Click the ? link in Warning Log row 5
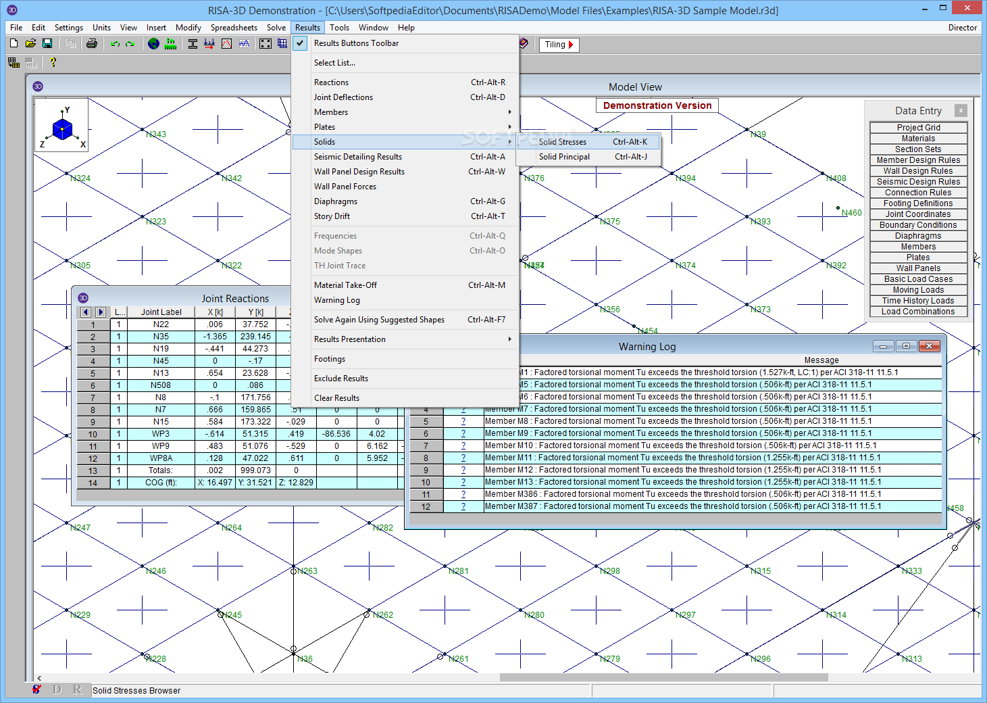This screenshot has width=987, height=703. [463, 421]
